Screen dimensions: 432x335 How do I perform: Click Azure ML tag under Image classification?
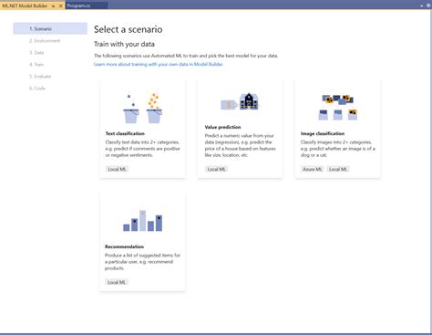pos(313,169)
